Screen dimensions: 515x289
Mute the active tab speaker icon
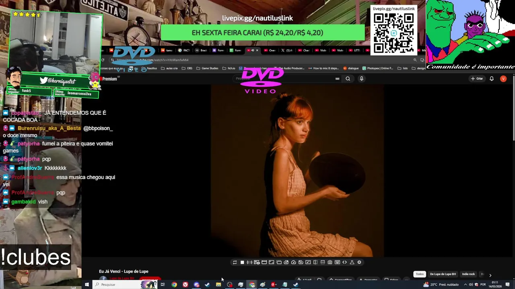pyautogui.click(x=253, y=50)
